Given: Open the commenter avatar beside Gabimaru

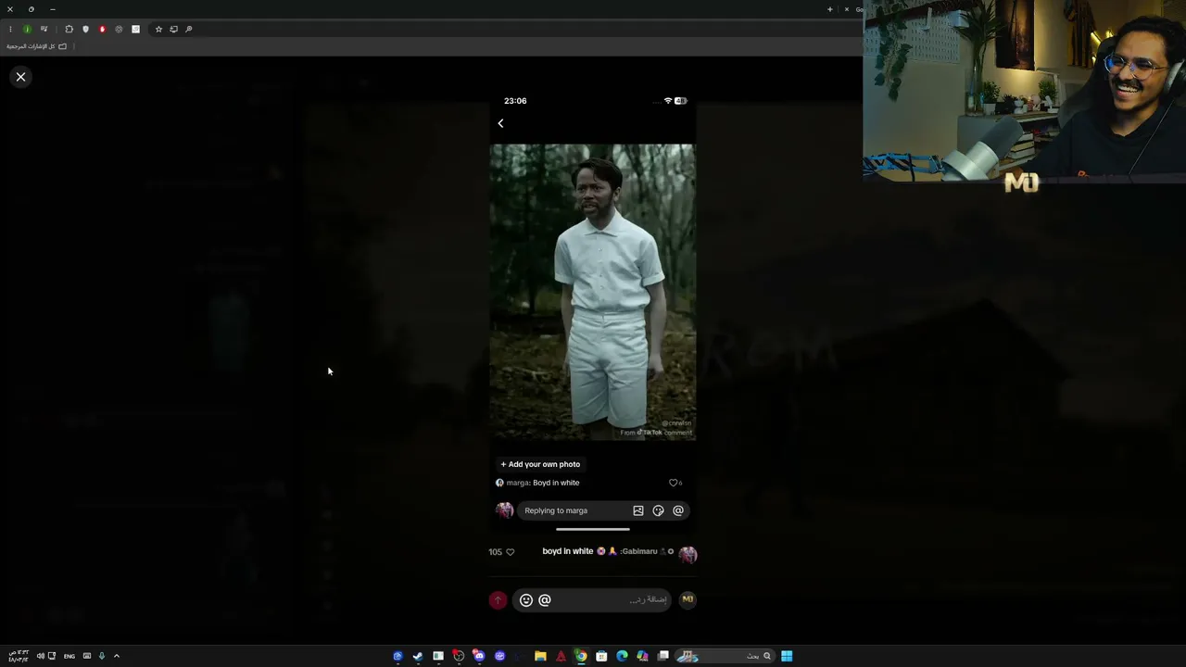Looking at the screenshot, I should coord(688,554).
